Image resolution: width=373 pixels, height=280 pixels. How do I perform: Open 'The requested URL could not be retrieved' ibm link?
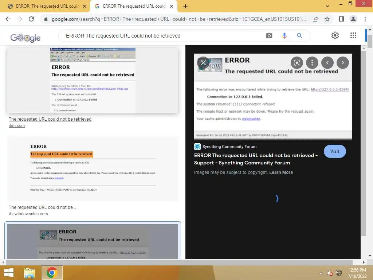(50, 119)
